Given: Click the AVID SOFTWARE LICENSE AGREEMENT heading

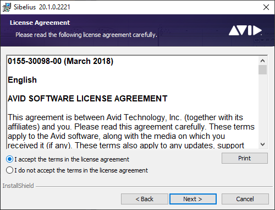Looking at the screenshot, I should click(x=87, y=99).
